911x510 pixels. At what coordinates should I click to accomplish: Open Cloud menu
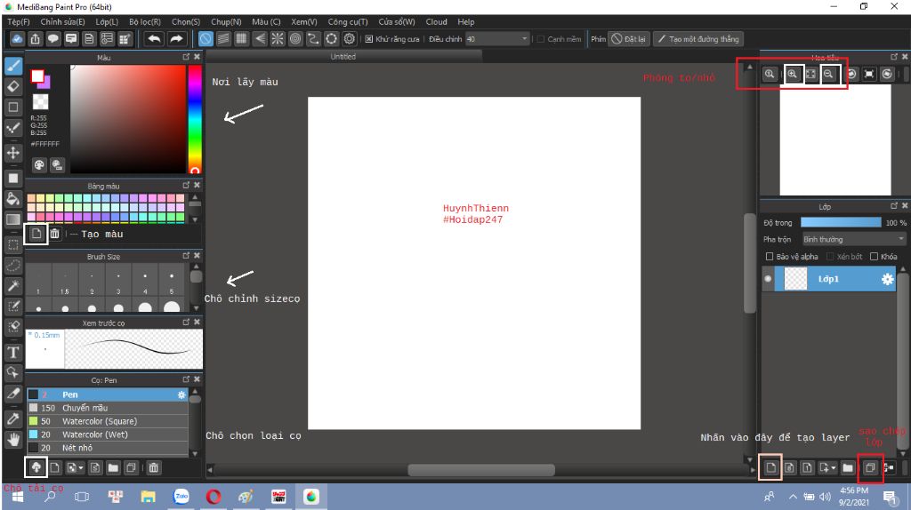click(x=436, y=21)
